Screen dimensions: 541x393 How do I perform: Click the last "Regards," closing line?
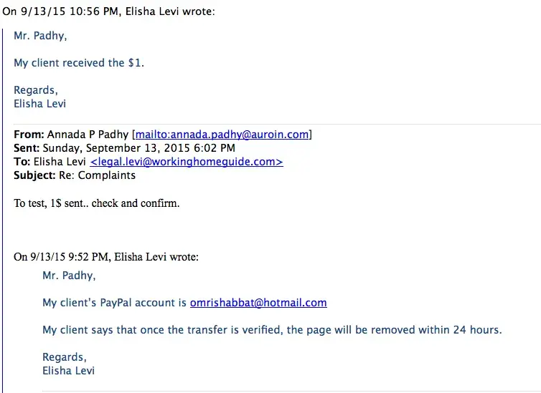click(x=65, y=357)
